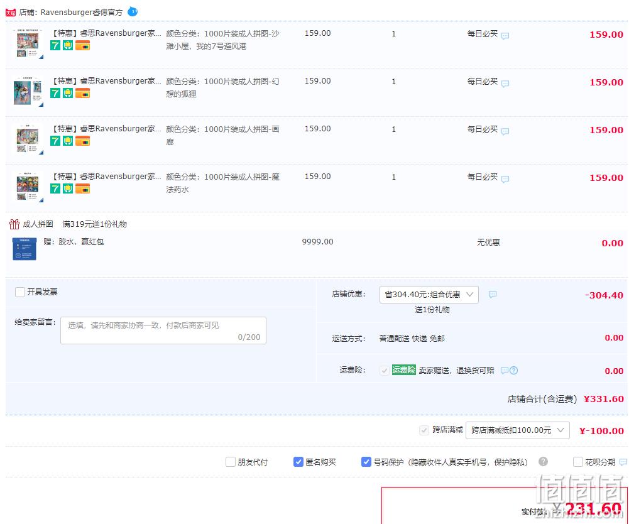Click the orange card badge on 画廊 item
The image size is (629, 524).
[83, 141]
